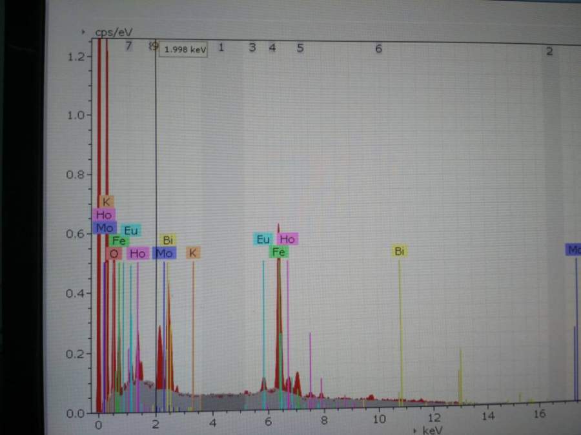Click the 1.2 tick value on the y-axis

click(x=76, y=57)
